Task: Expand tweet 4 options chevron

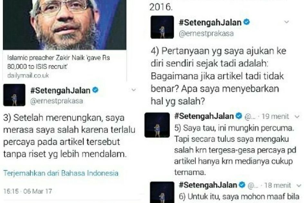Action: tap(287, 22)
